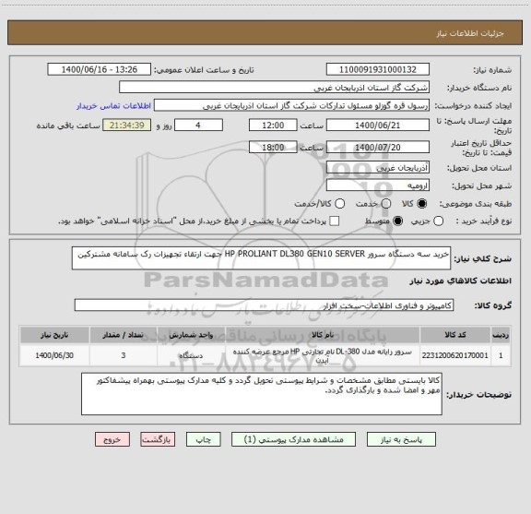The image size is (531, 514).
Task: Click the کد کالا column header
Action: [x=455, y=335]
